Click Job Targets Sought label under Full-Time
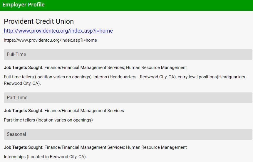This screenshot has height=162, width=253. pyautogui.click(x=24, y=67)
